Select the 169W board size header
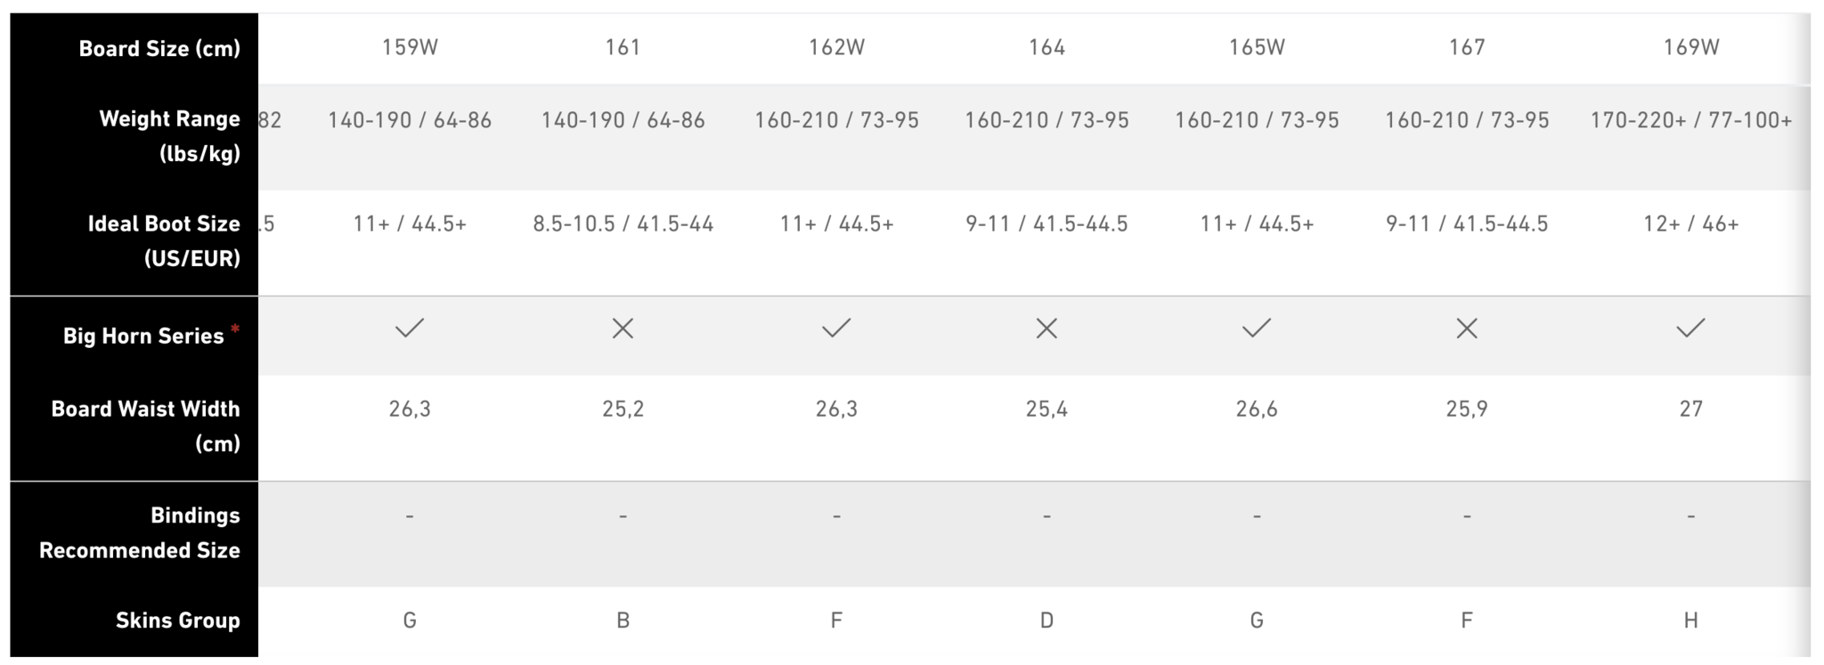1824x665 pixels. point(1691,47)
